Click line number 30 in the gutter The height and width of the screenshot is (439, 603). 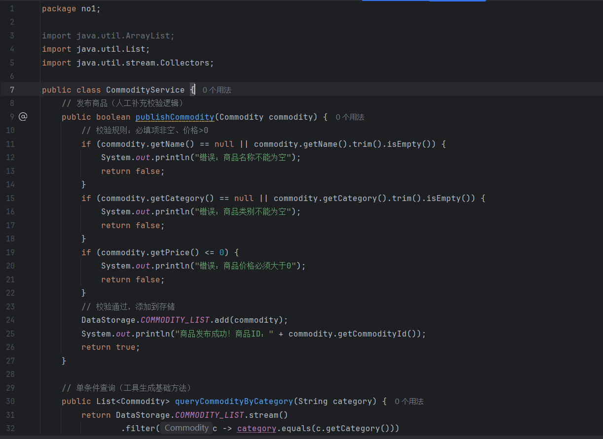(10, 402)
